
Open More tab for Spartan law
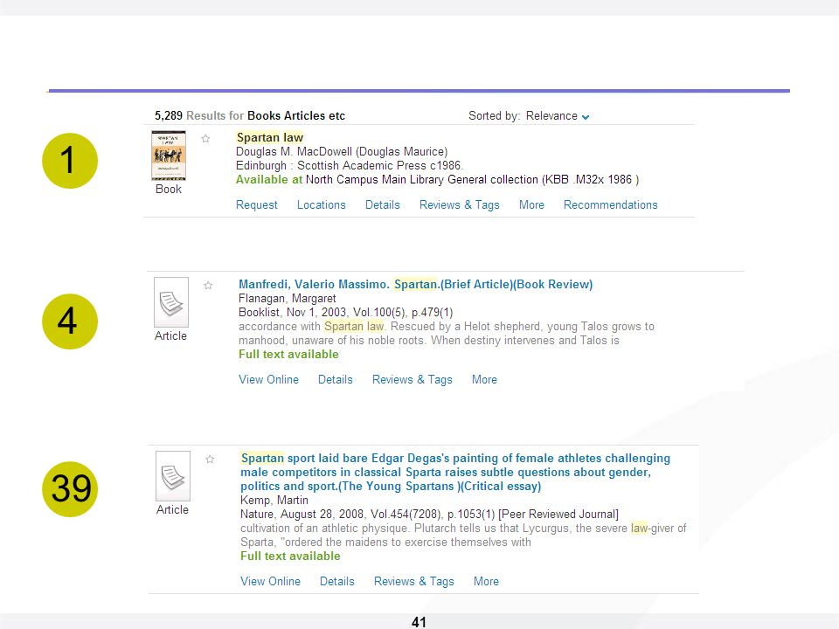[x=531, y=204]
